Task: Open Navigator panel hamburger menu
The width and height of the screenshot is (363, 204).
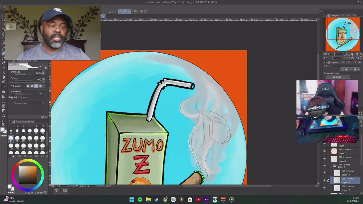Action: pyautogui.click(x=324, y=15)
